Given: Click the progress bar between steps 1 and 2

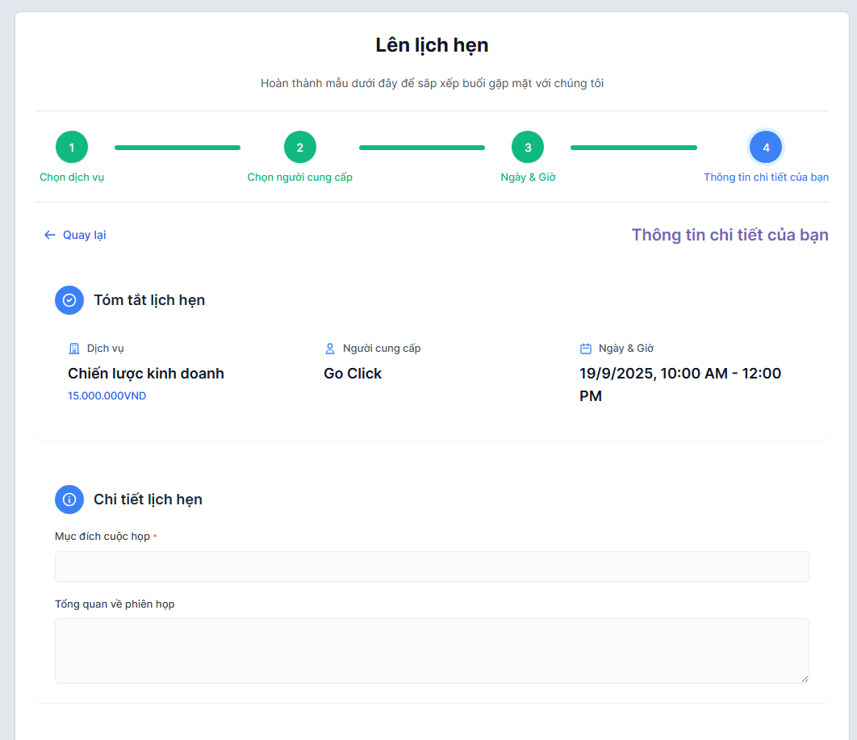Looking at the screenshot, I should point(178,148).
